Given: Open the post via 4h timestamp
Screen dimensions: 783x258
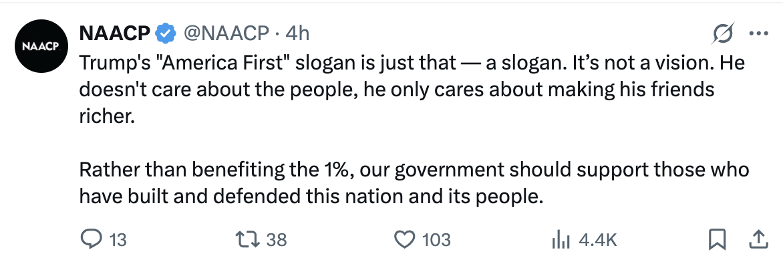Looking at the screenshot, I should 297,33.
